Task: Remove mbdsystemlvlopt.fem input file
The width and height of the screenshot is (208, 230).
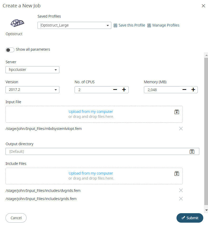Action: coord(181,129)
